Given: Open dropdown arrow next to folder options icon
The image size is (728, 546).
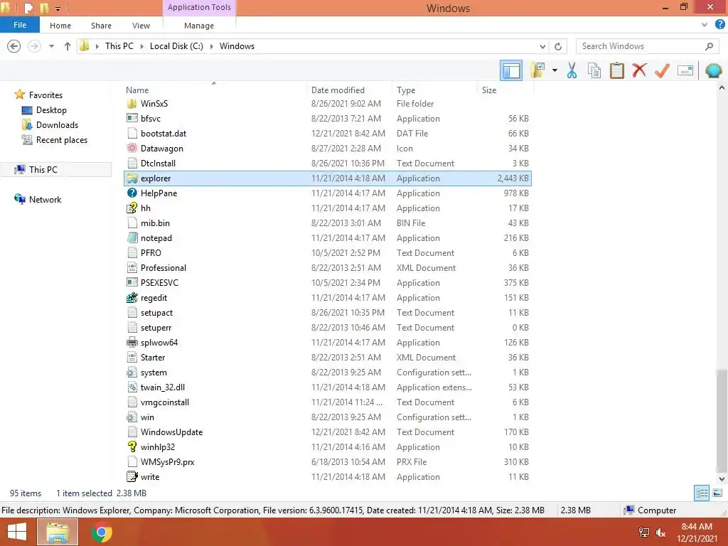Looking at the screenshot, I should pos(555,70).
